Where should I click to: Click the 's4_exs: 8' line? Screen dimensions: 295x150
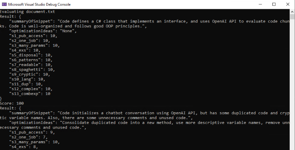pyautogui.click(x=24, y=147)
